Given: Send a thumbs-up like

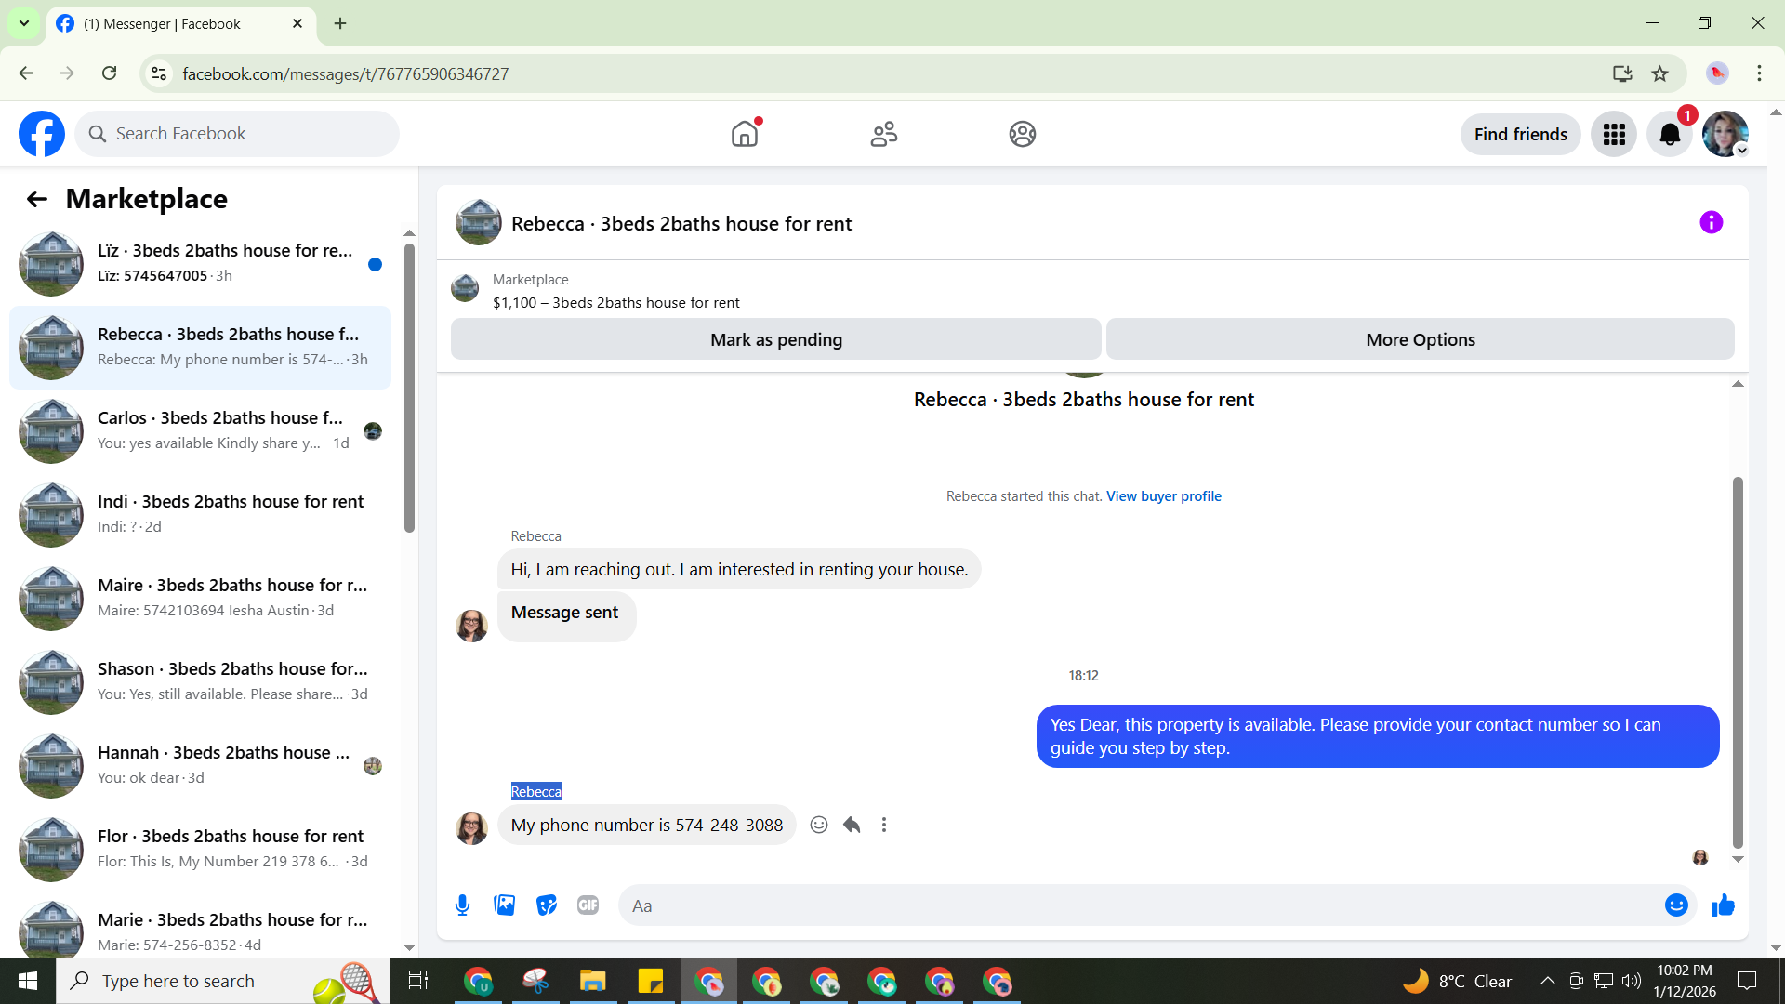Looking at the screenshot, I should 1723,905.
